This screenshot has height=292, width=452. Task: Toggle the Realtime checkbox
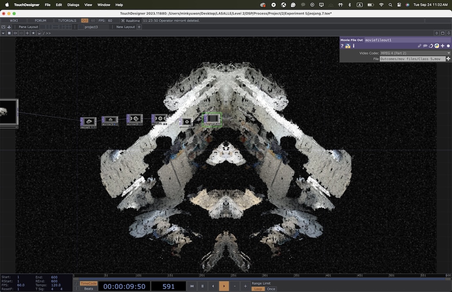point(123,21)
